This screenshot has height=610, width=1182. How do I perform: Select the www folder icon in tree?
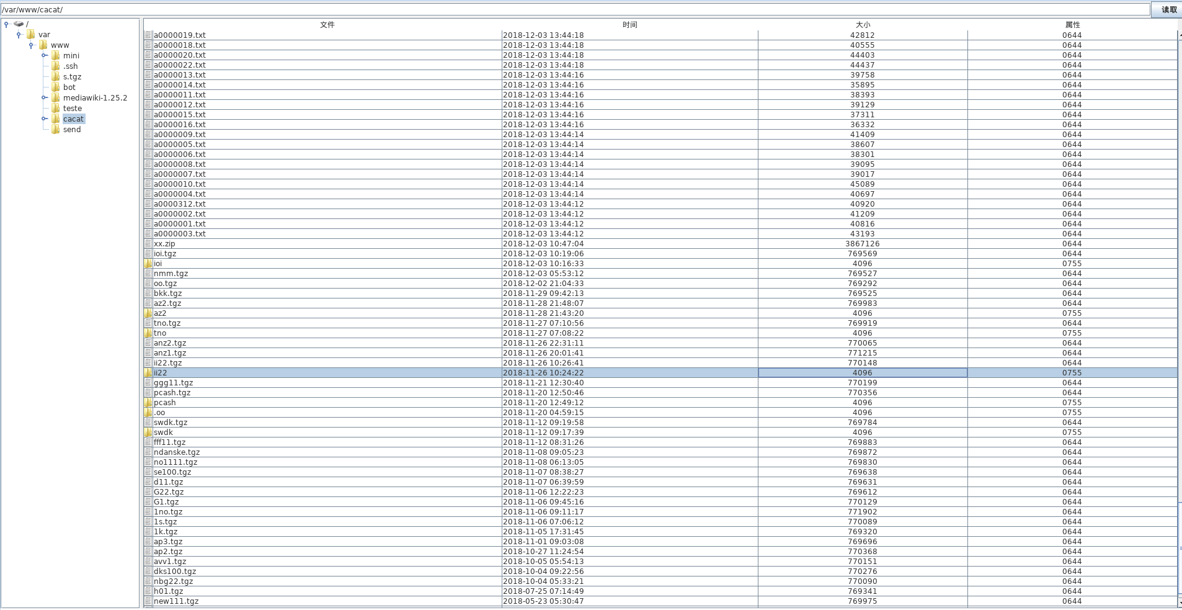43,45
